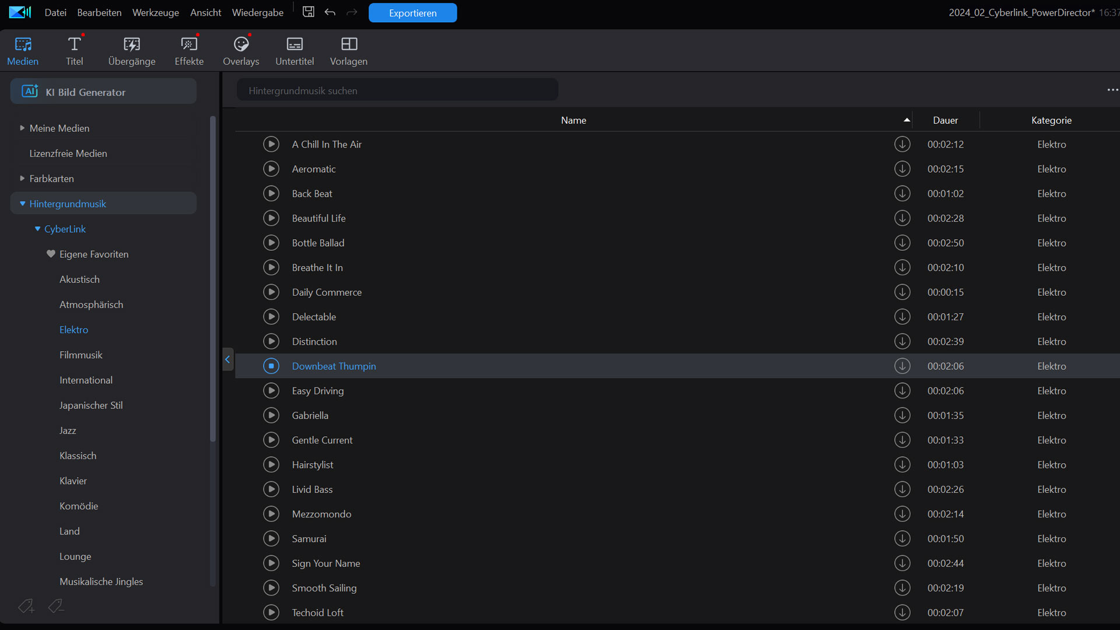The image size is (1120, 630).
Task: Open the Titel media room
Action: 74,51
